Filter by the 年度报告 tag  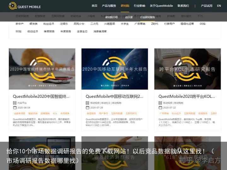click(x=66, y=31)
